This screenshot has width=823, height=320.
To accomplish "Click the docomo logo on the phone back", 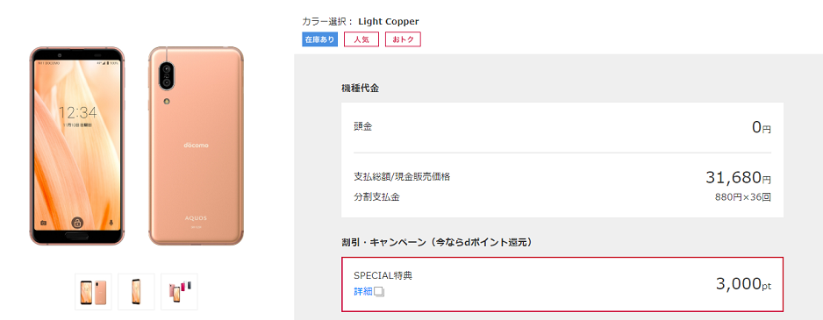I will coord(196,145).
